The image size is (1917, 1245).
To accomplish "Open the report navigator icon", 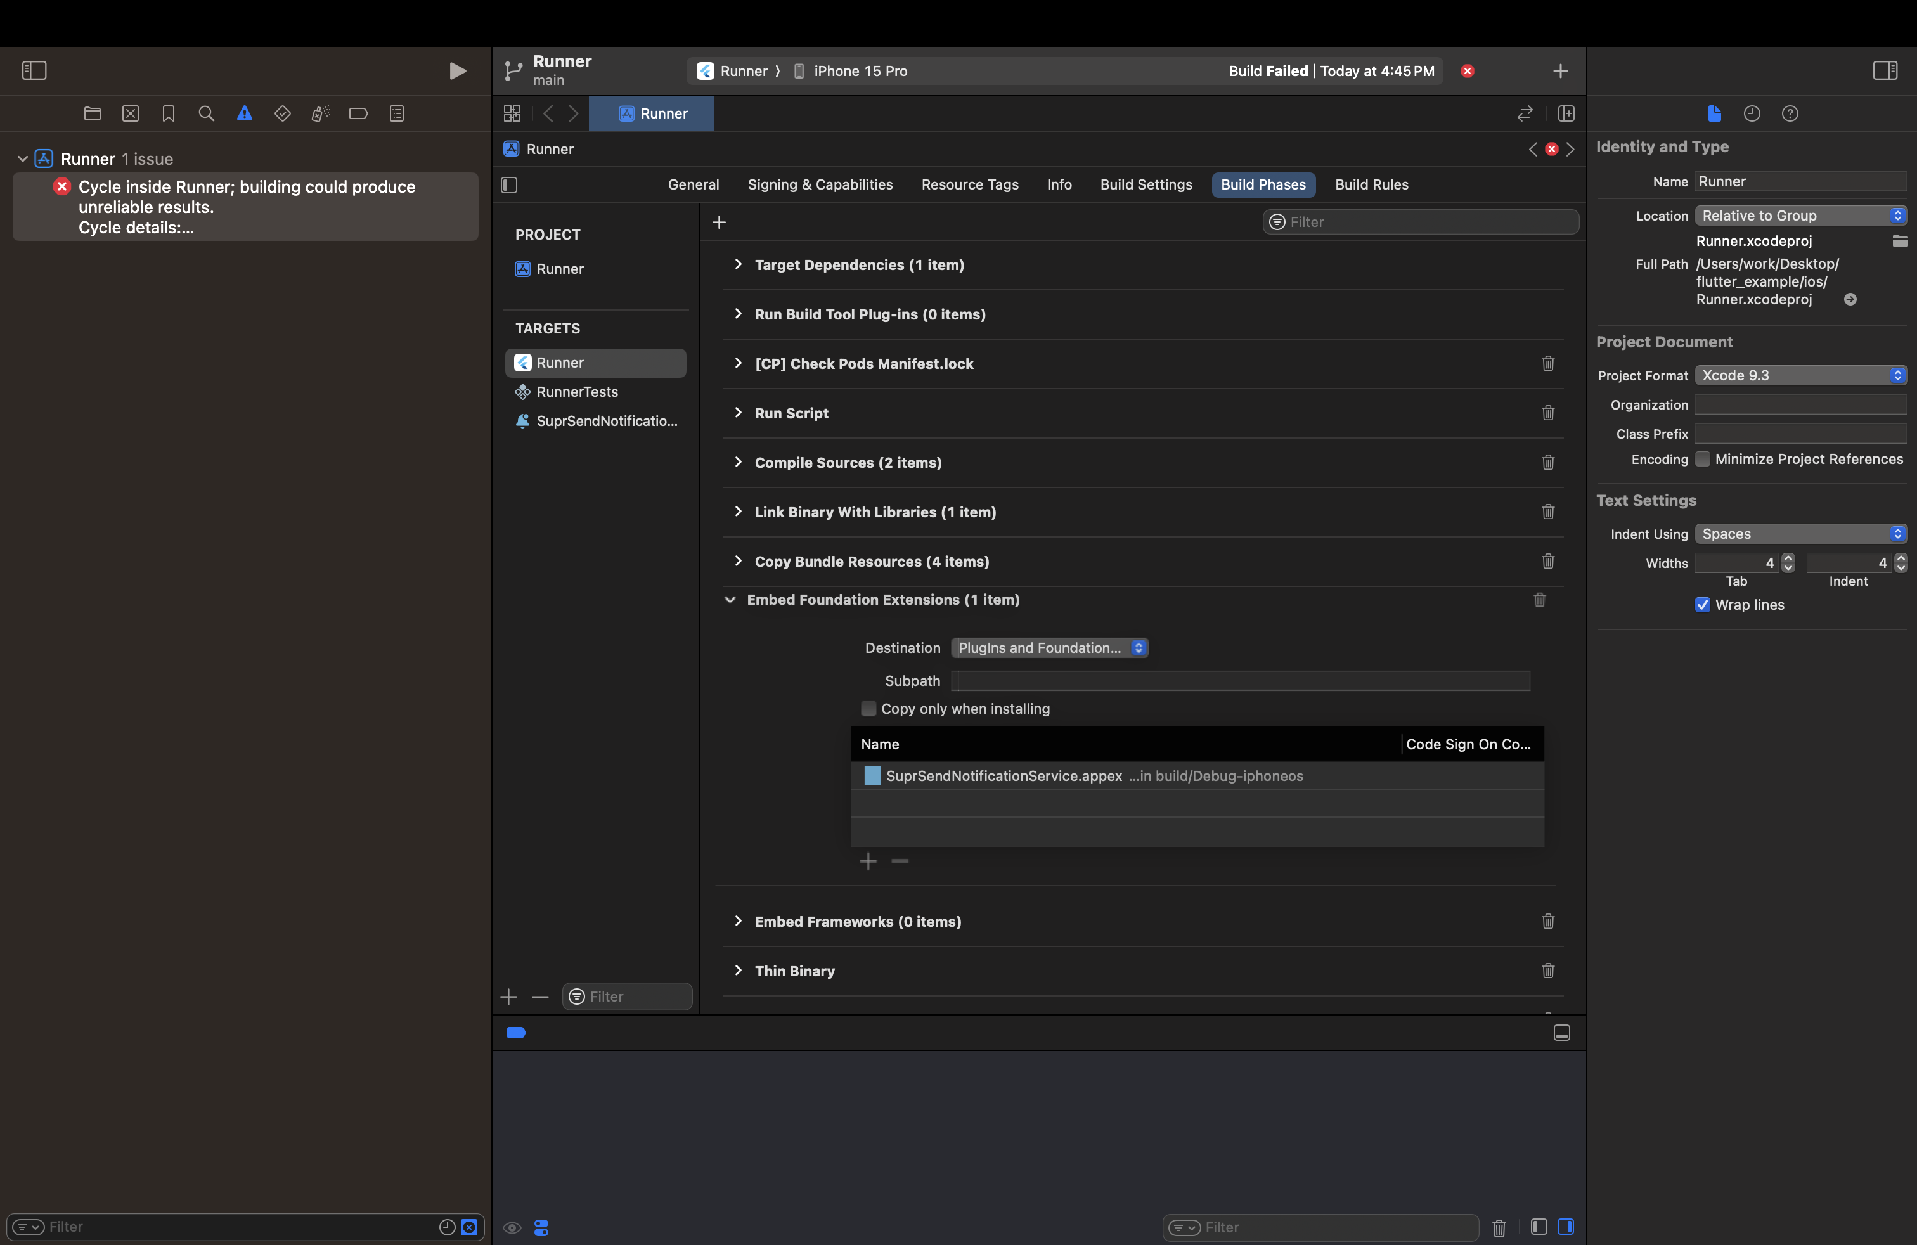I will 396,113.
